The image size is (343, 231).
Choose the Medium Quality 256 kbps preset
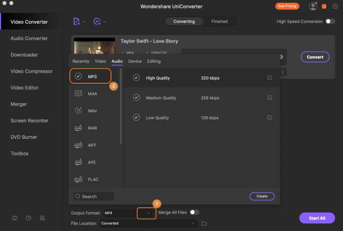pos(201,98)
